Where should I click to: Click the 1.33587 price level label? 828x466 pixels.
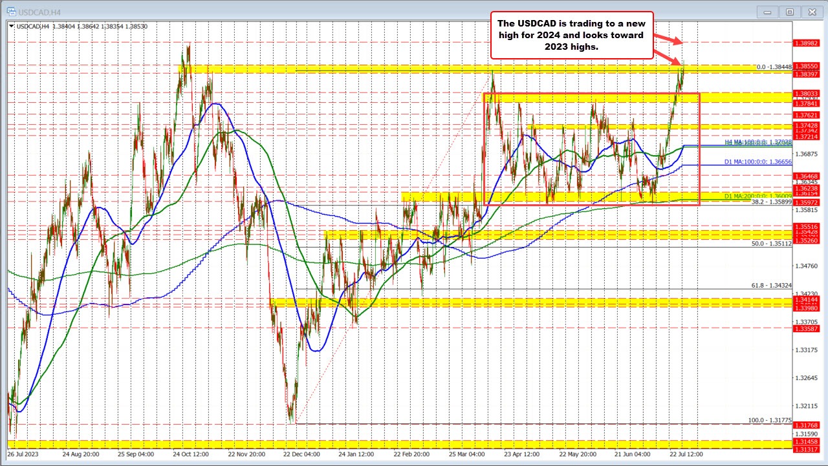pos(806,328)
